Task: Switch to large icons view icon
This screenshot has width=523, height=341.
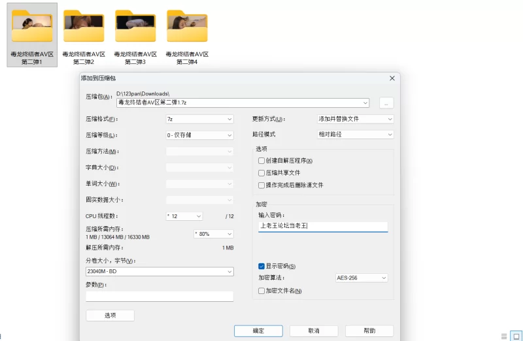Action: pyautogui.click(x=516, y=336)
